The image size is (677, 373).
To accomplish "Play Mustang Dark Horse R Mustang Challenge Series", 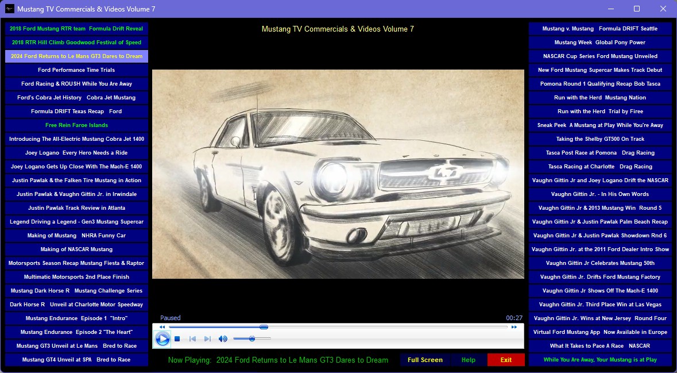I will (x=76, y=291).
